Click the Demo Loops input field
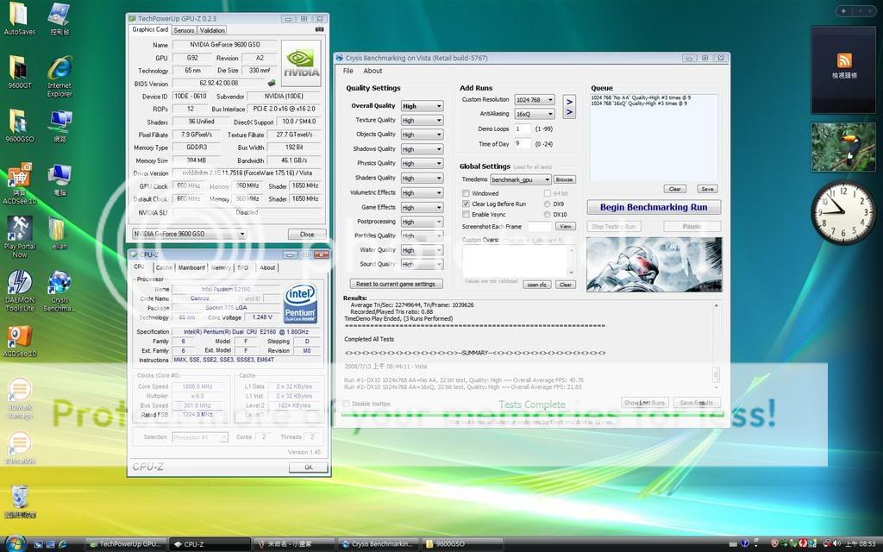The image size is (883, 552). (523, 129)
